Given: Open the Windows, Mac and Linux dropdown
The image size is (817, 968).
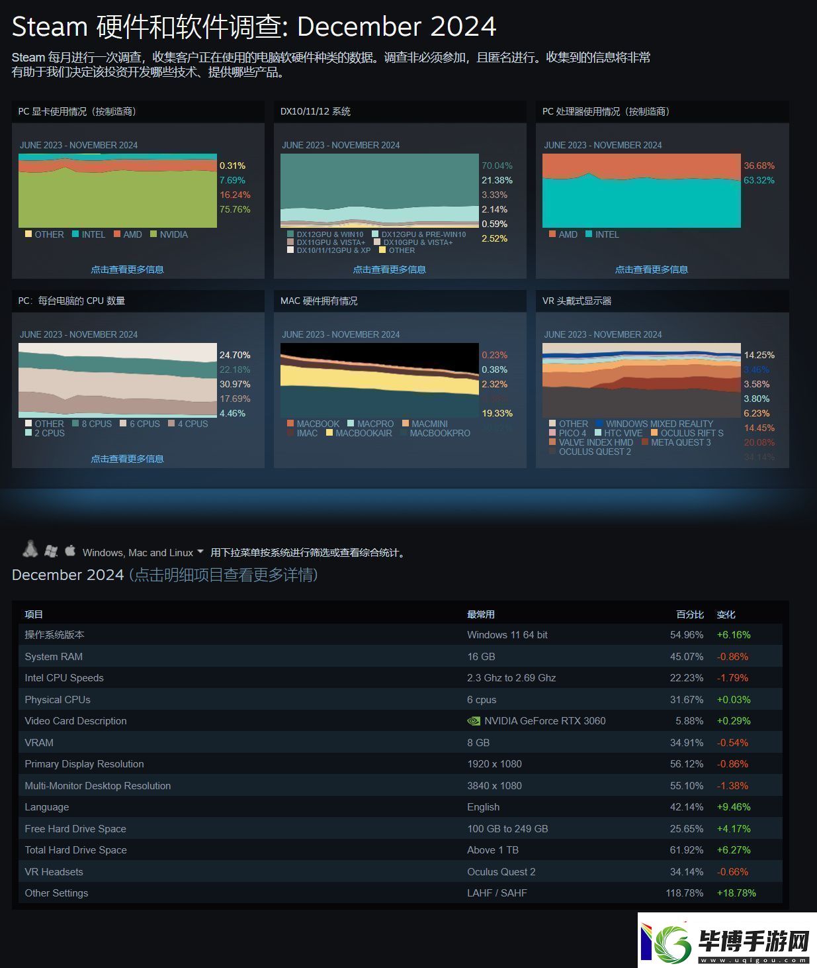Looking at the screenshot, I should 143,552.
